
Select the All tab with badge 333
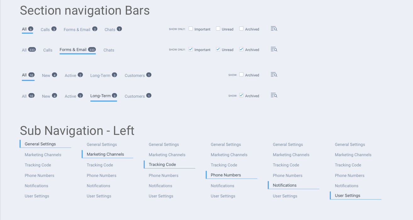[25, 50]
